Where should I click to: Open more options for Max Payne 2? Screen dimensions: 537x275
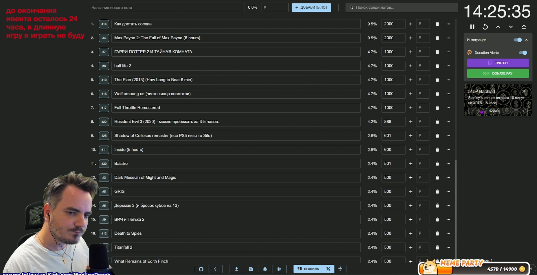point(448,38)
